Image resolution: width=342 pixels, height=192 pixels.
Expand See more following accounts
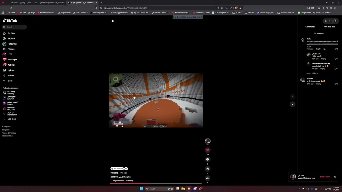click(12, 119)
